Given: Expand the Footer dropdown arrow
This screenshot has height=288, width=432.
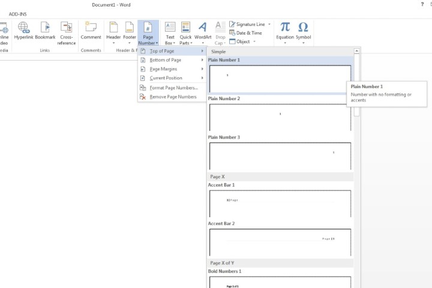Looking at the screenshot, I should pyautogui.click(x=130, y=43).
